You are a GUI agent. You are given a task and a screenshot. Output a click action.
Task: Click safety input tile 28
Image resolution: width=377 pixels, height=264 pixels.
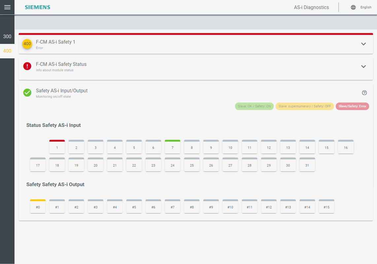(x=250, y=164)
